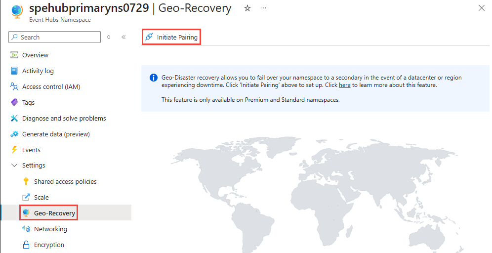This screenshot has width=492, height=253.
Task: Click the Shared access policies key icon
Action: click(x=26, y=181)
